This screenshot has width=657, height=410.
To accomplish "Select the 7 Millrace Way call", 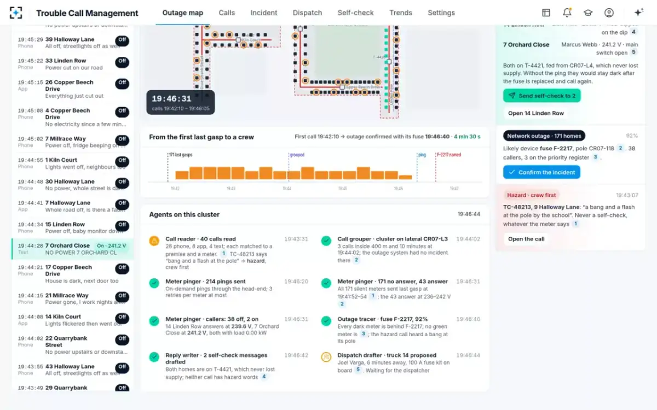I will pos(72,142).
